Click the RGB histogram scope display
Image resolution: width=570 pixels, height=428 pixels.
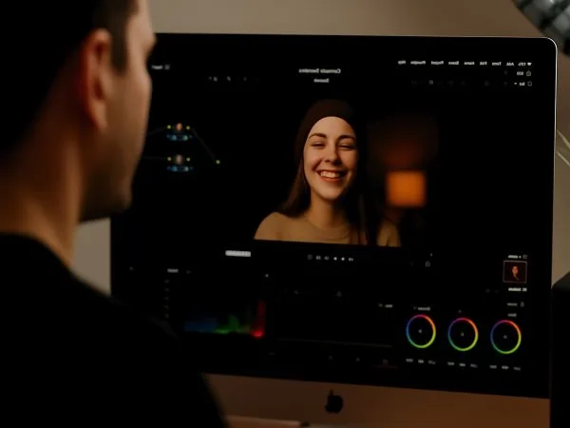click(x=224, y=319)
